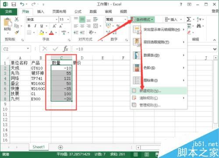Switch to the Data tab
Image resolution: width=219 pixels, height=158 pixels.
point(93,12)
